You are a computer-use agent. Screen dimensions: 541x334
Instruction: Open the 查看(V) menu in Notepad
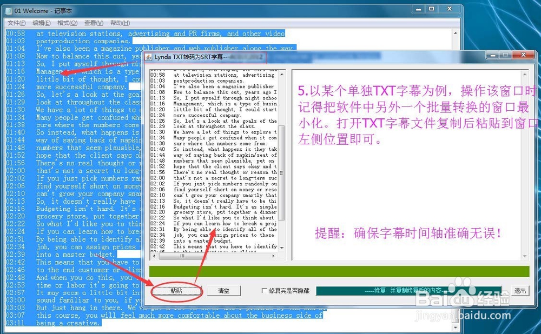(x=94, y=23)
